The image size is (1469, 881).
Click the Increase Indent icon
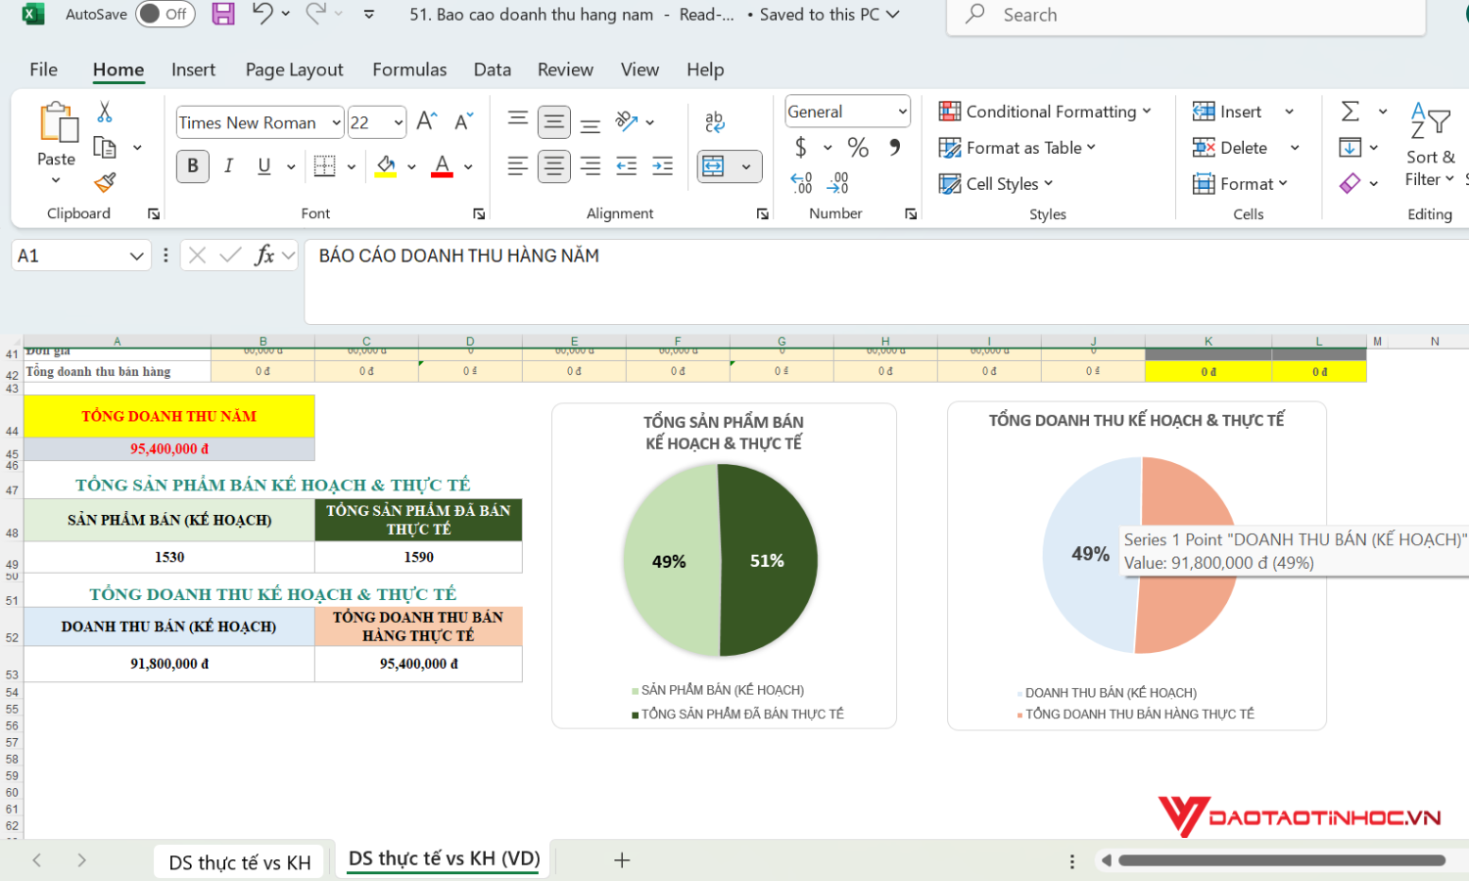pyautogui.click(x=663, y=166)
